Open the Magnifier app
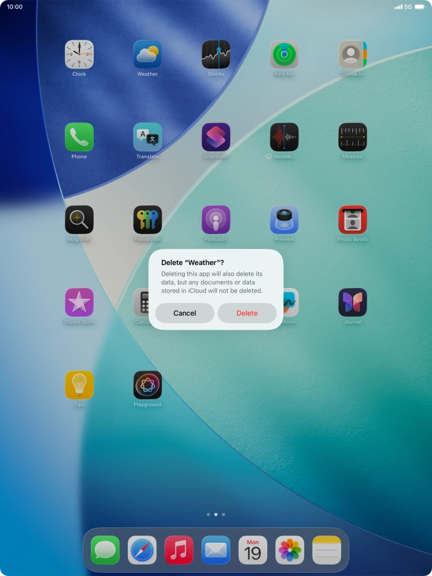Viewport: 432px width, 576px height. 79,220
